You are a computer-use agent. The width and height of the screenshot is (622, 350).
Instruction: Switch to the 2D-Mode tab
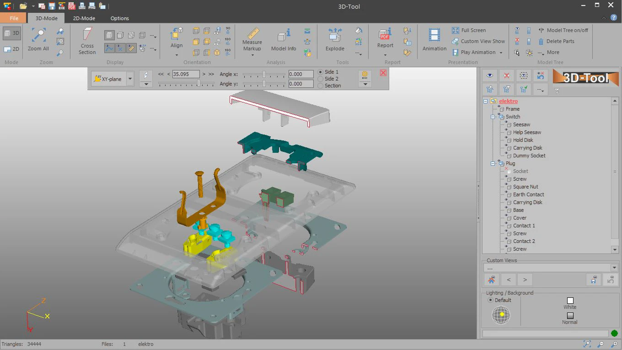(84, 18)
